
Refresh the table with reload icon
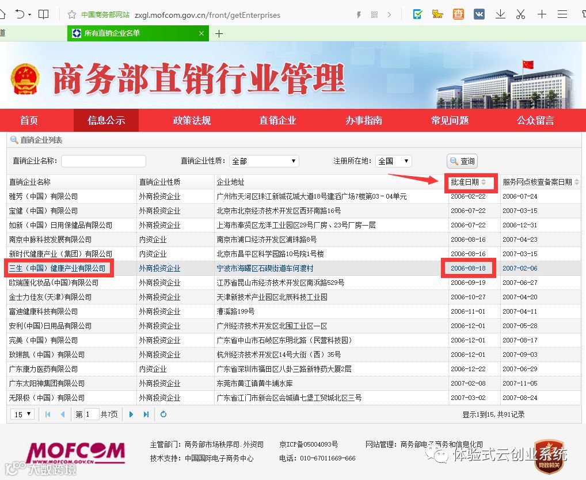pos(163,414)
